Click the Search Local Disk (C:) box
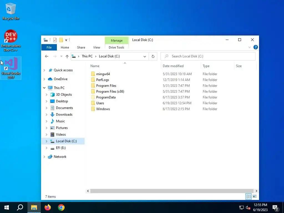This screenshot has height=213, width=284. (x=208, y=56)
